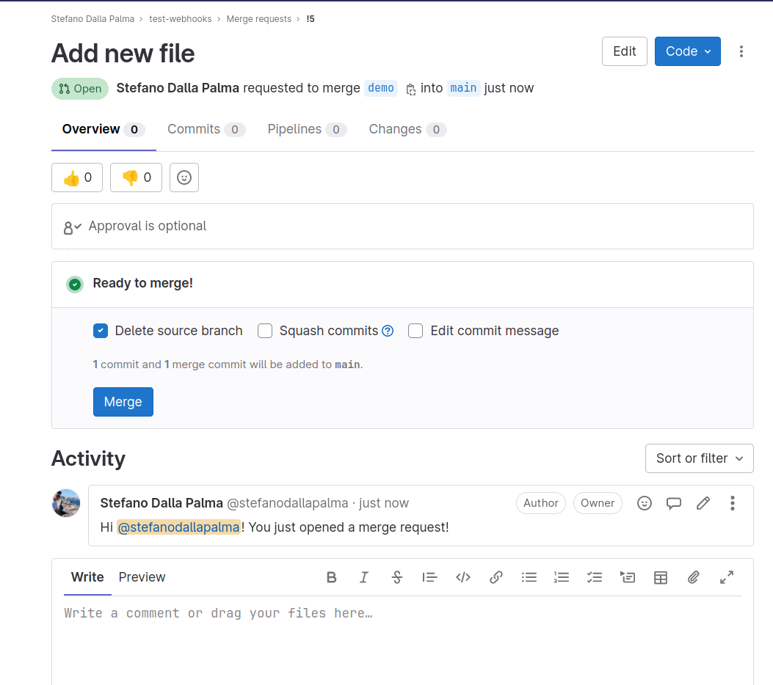Check Edit commit message
This screenshot has height=685, width=773.
(415, 331)
